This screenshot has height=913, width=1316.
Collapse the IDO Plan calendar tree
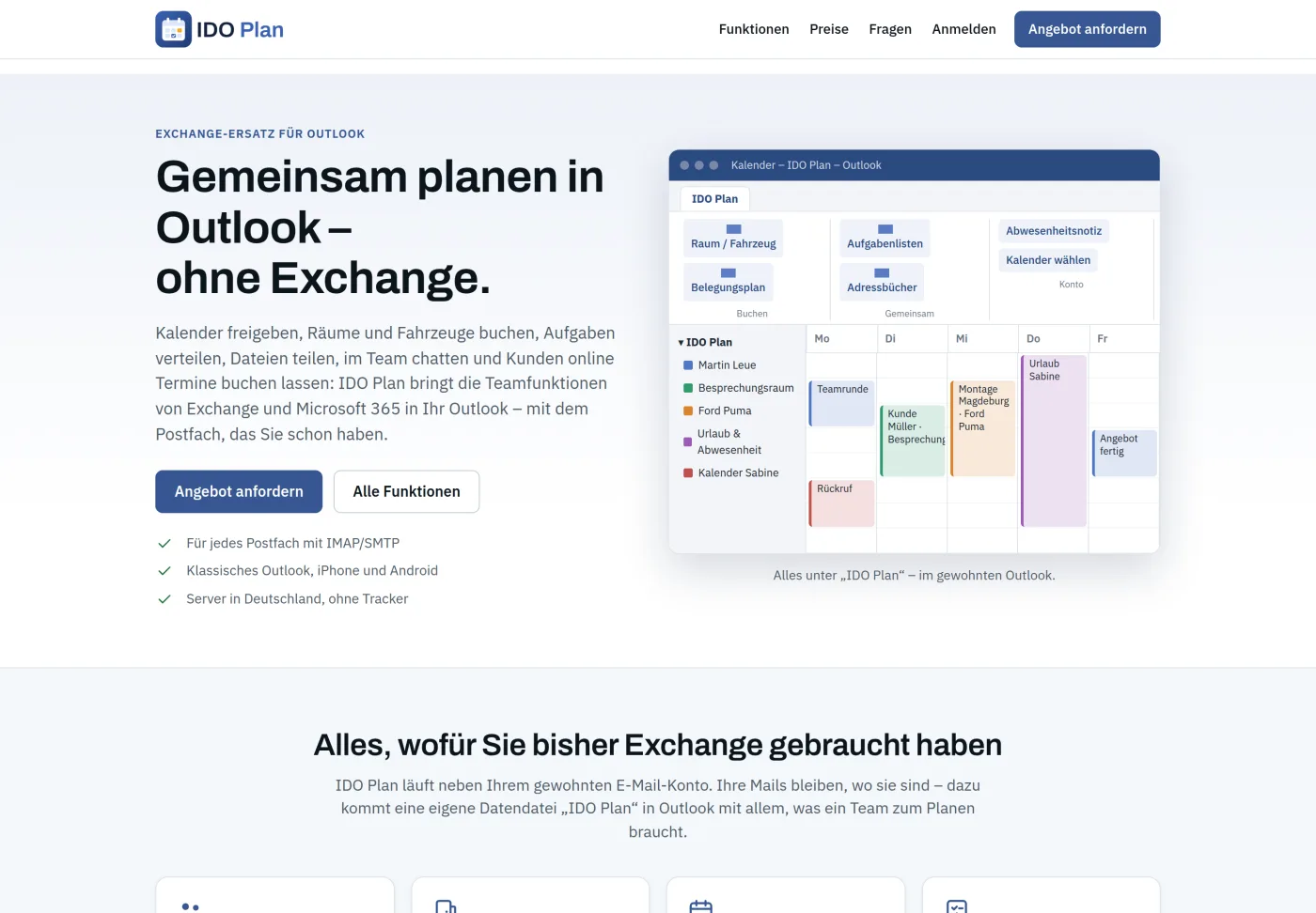click(x=681, y=343)
